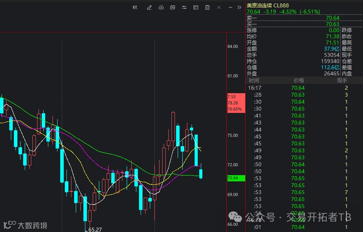Click the 最高 label
363x232 pixels.
(x=346, y=43)
